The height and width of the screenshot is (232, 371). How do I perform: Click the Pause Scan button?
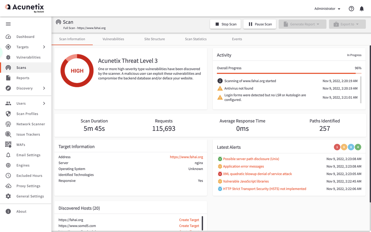[260, 24]
